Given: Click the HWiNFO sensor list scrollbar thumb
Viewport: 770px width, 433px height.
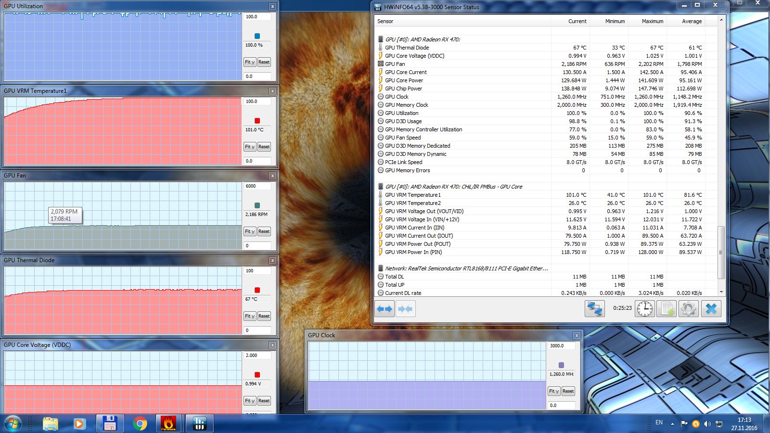Looking at the screenshot, I should [x=721, y=253].
